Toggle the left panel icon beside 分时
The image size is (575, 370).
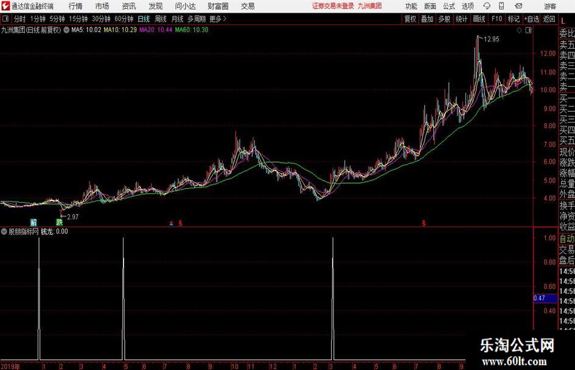(5, 19)
